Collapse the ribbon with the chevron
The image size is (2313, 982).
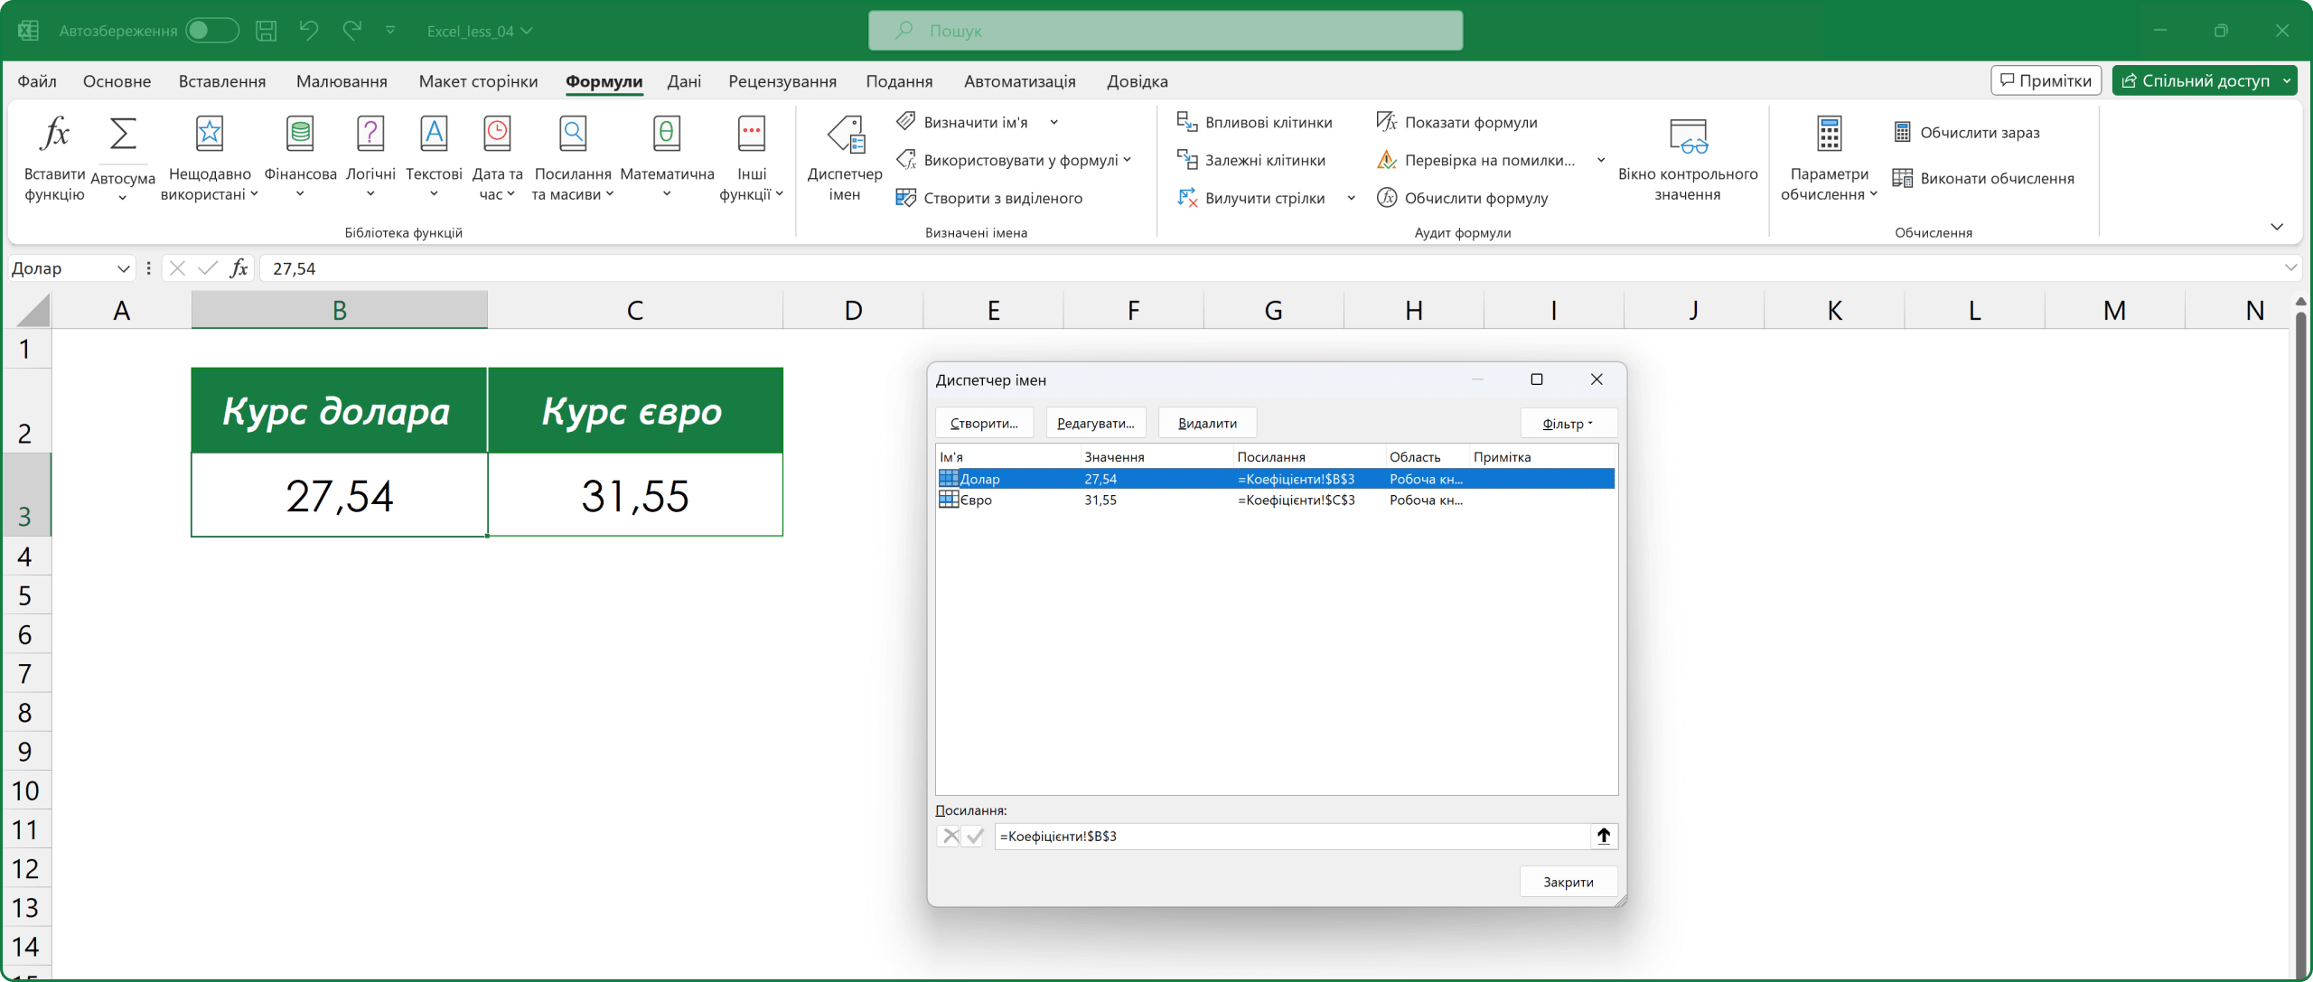click(2276, 227)
